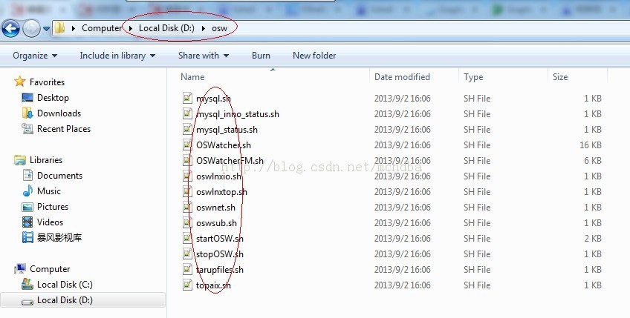Create a New folder
This screenshot has width=630, height=318.
tap(314, 56)
